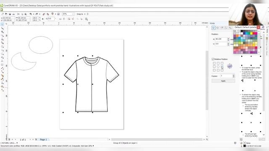Select the Fill tool bucket
The height and width of the screenshot is (151, 269).
point(2,86)
